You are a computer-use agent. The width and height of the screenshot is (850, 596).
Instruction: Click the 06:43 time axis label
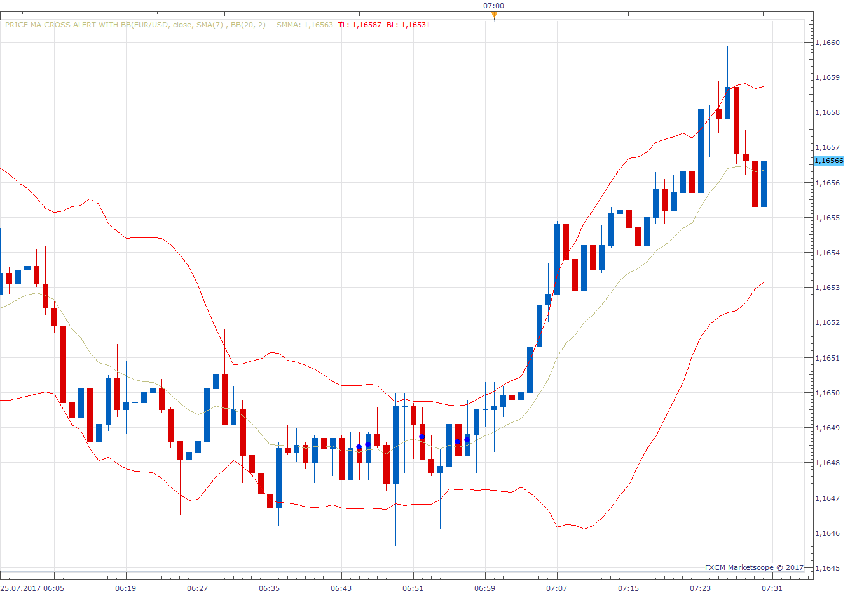coord(341,588)
